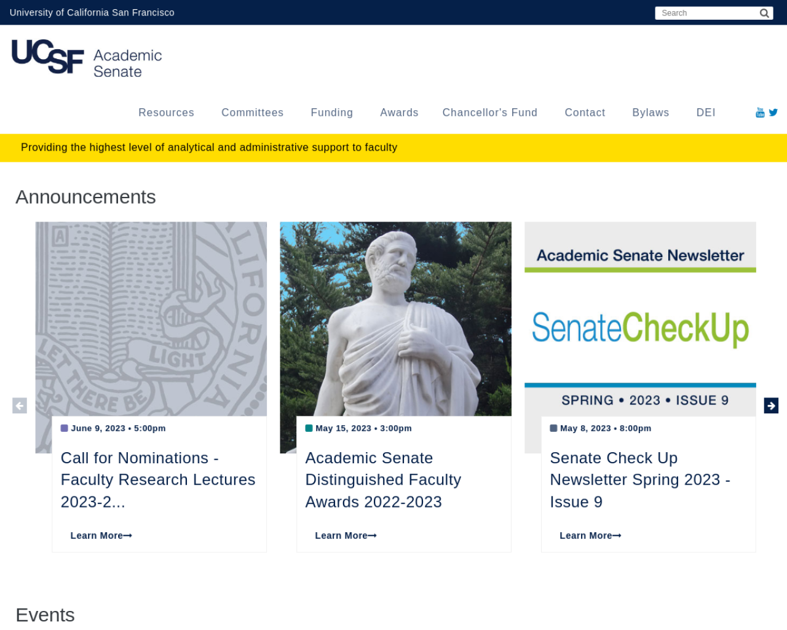Click the SenateCheckUp newsletter image

coord(640,319)
